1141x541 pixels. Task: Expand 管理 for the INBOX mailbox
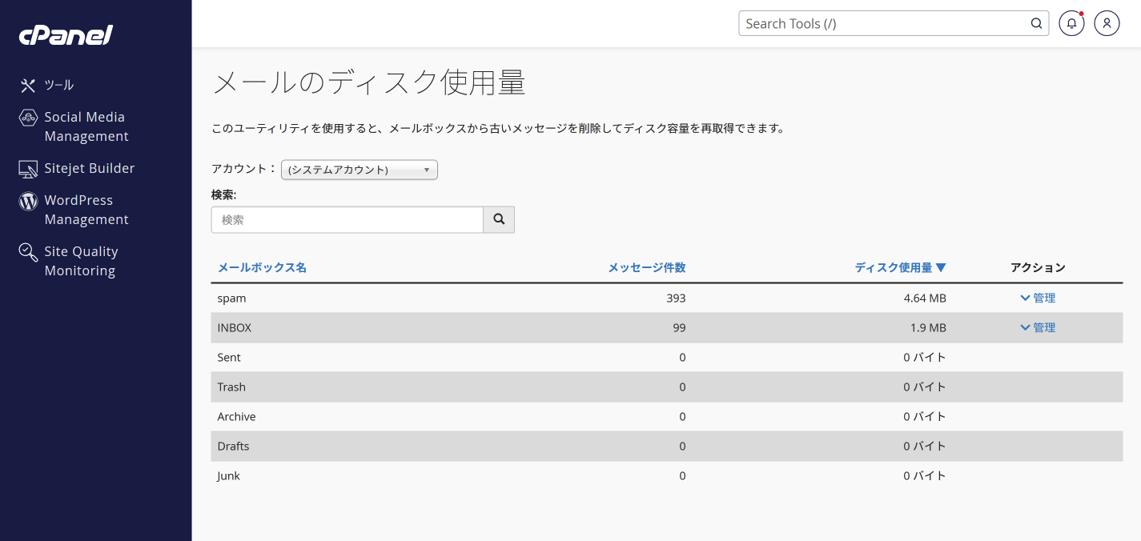tap(1038, 327)
